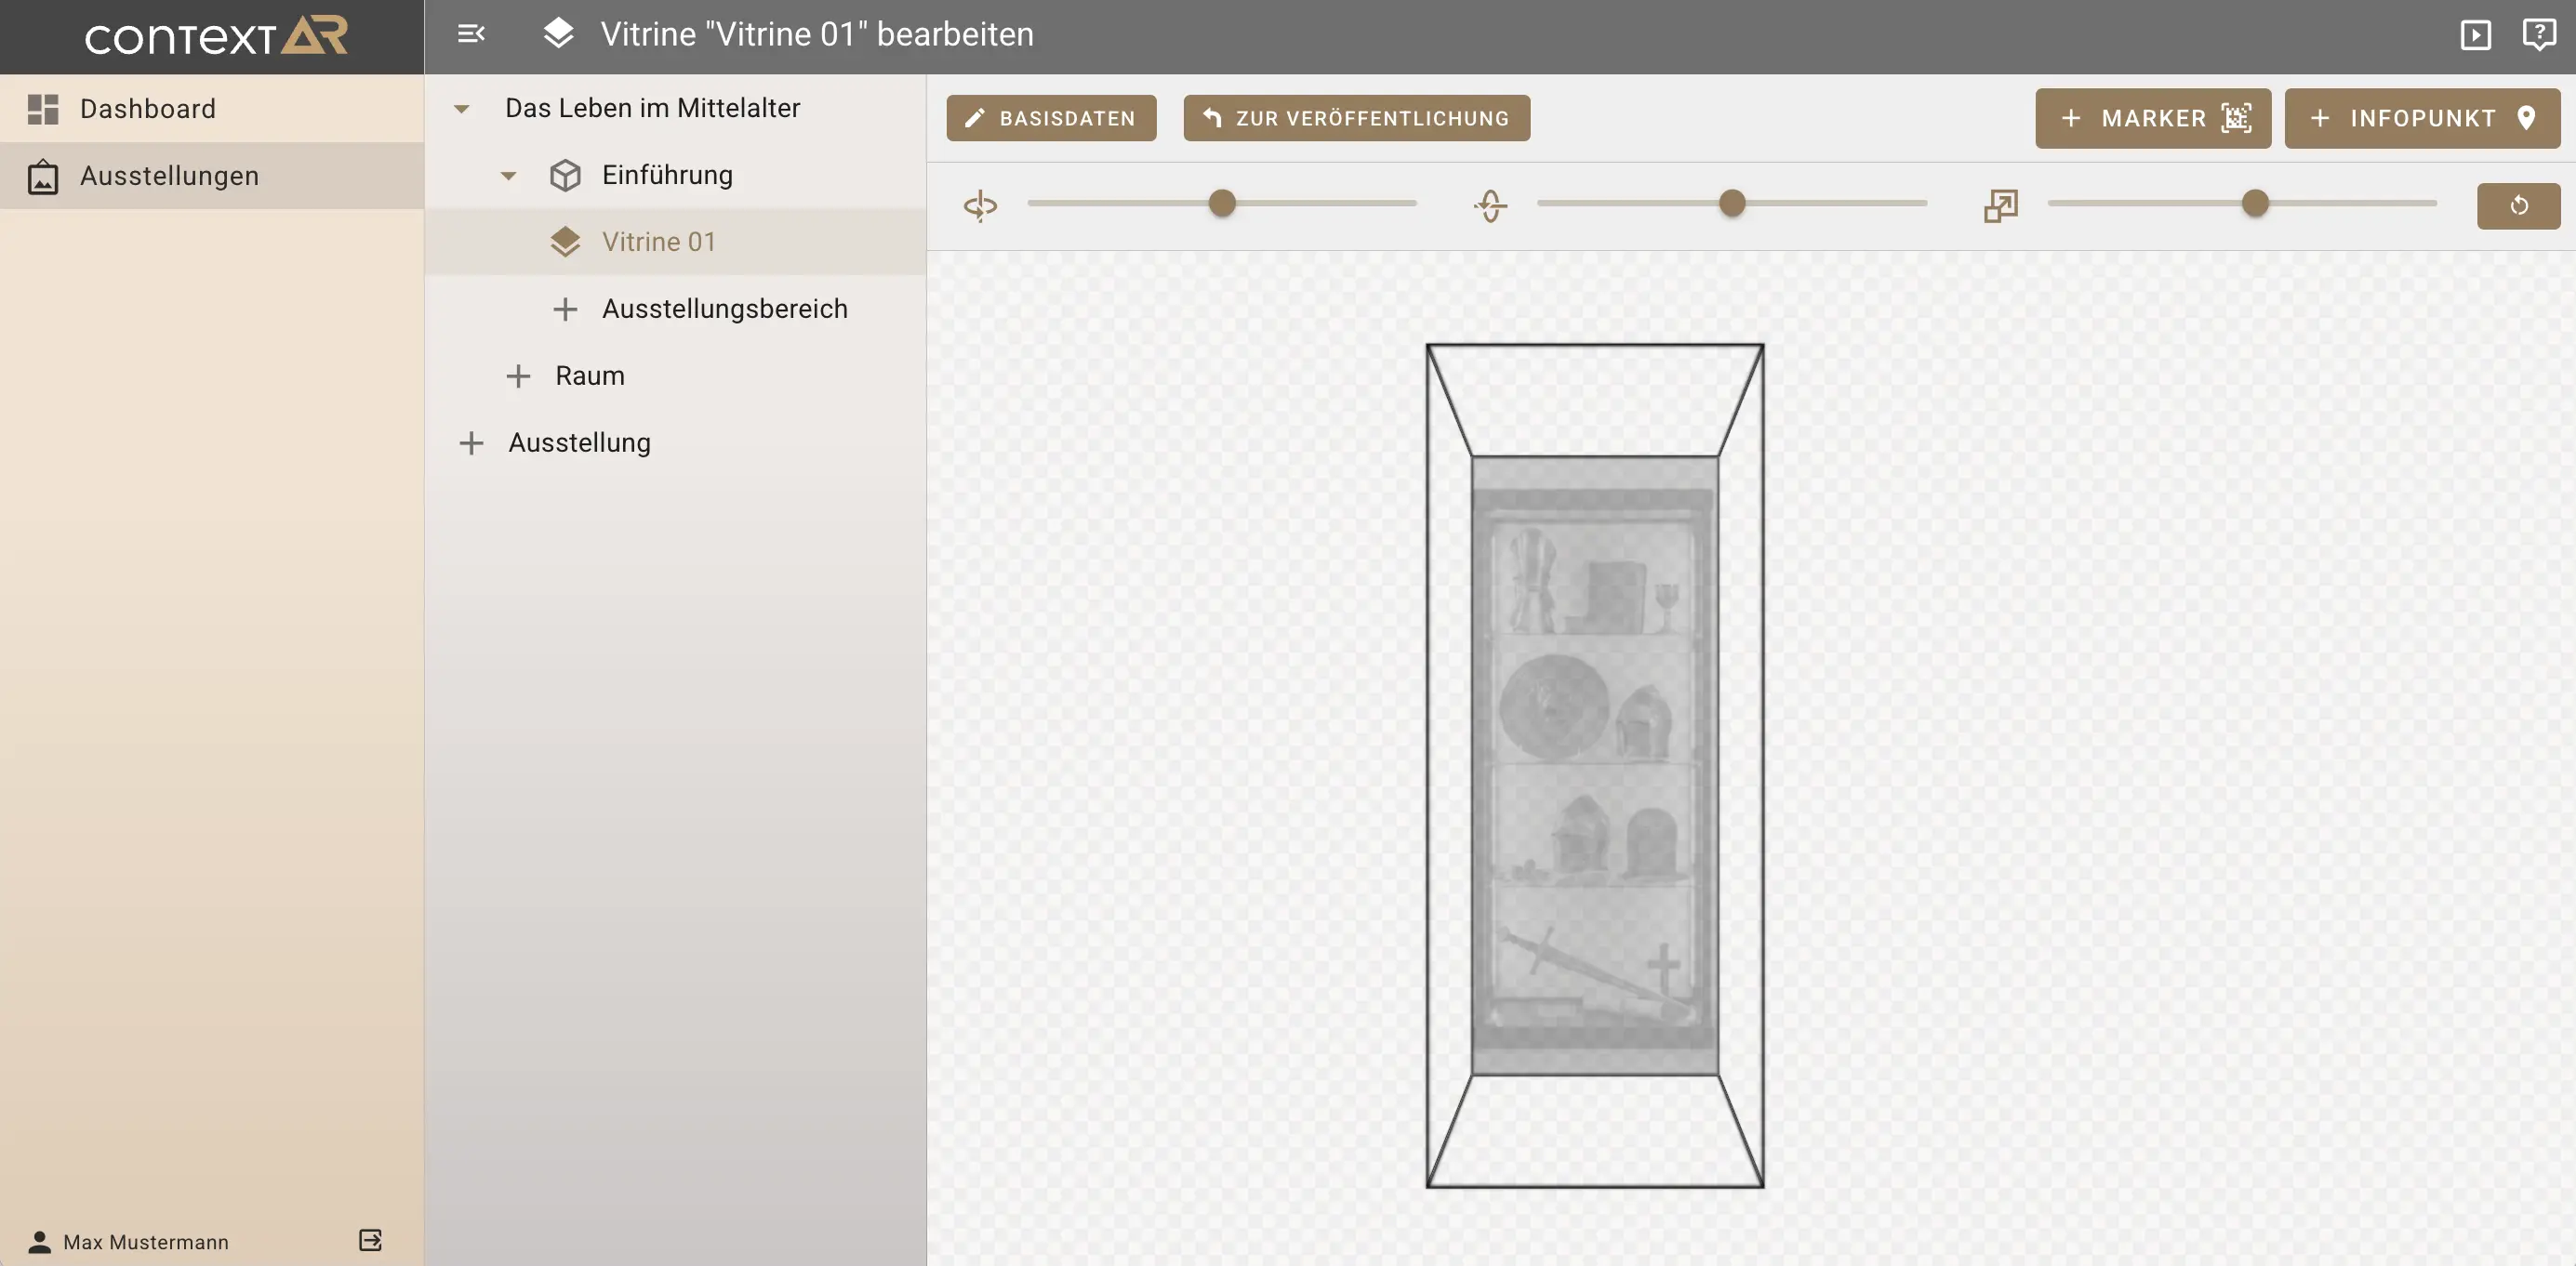
Task: Select Vitrine 01 in the tree
Action: pyautogui.click(x=658, y=242)
